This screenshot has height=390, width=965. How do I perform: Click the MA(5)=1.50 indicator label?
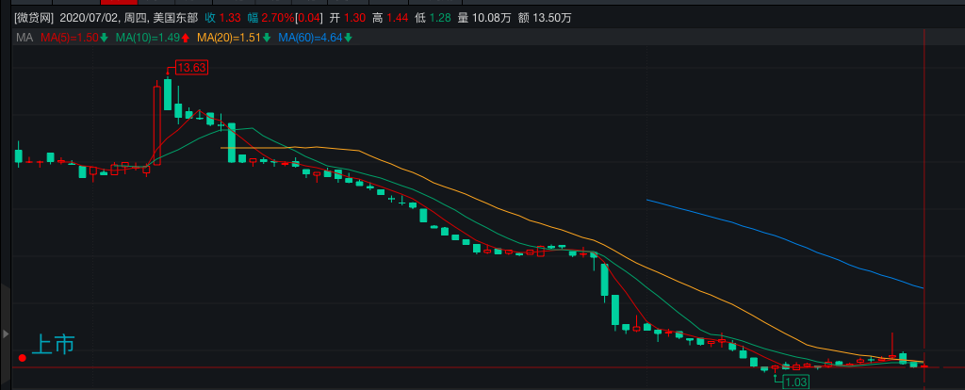(70, 38)
